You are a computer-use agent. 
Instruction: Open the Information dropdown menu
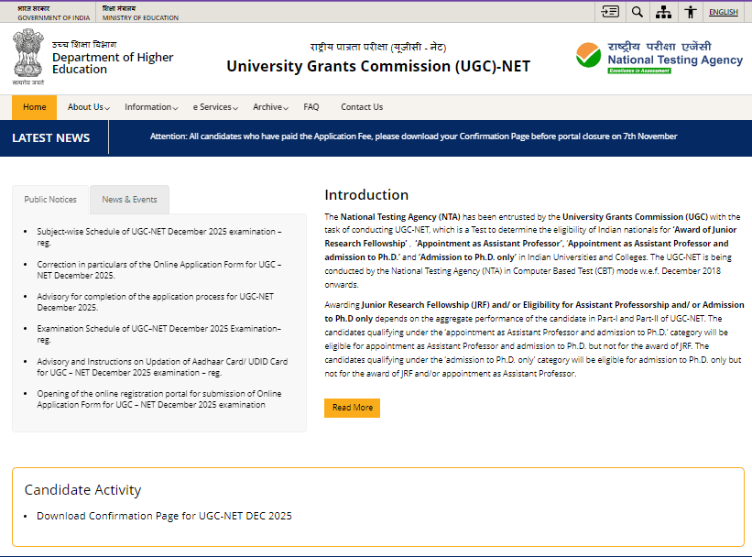click(x=149, y=107)
